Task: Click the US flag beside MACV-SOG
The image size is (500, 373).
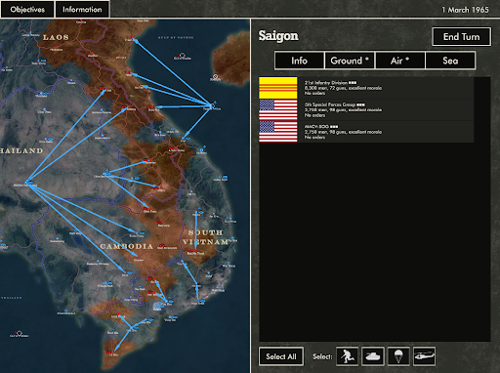Action: [x=278, y=132]
